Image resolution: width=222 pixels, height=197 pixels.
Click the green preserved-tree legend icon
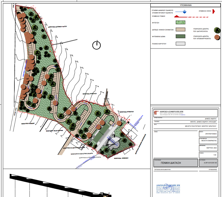coord(217,30)
